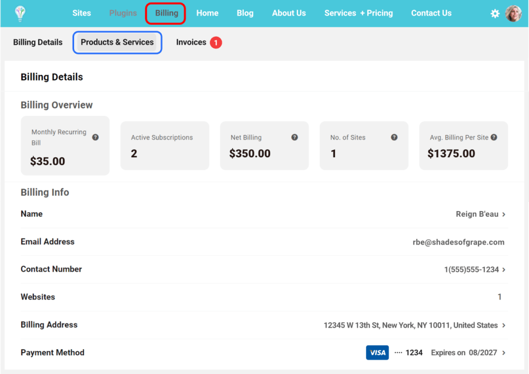Image resolution: width=529 pixels, height=374 pixels.
Task: Click the Billing Overview heading
Action: pos(56,105)
